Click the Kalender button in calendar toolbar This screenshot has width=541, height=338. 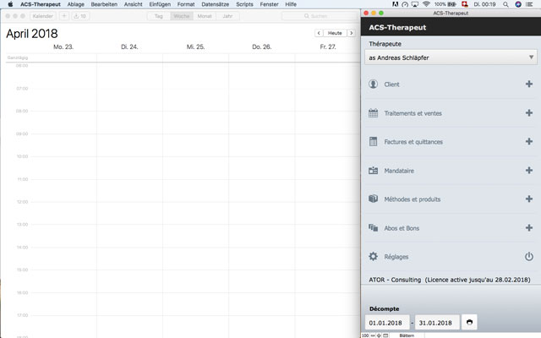pos(43,16)
